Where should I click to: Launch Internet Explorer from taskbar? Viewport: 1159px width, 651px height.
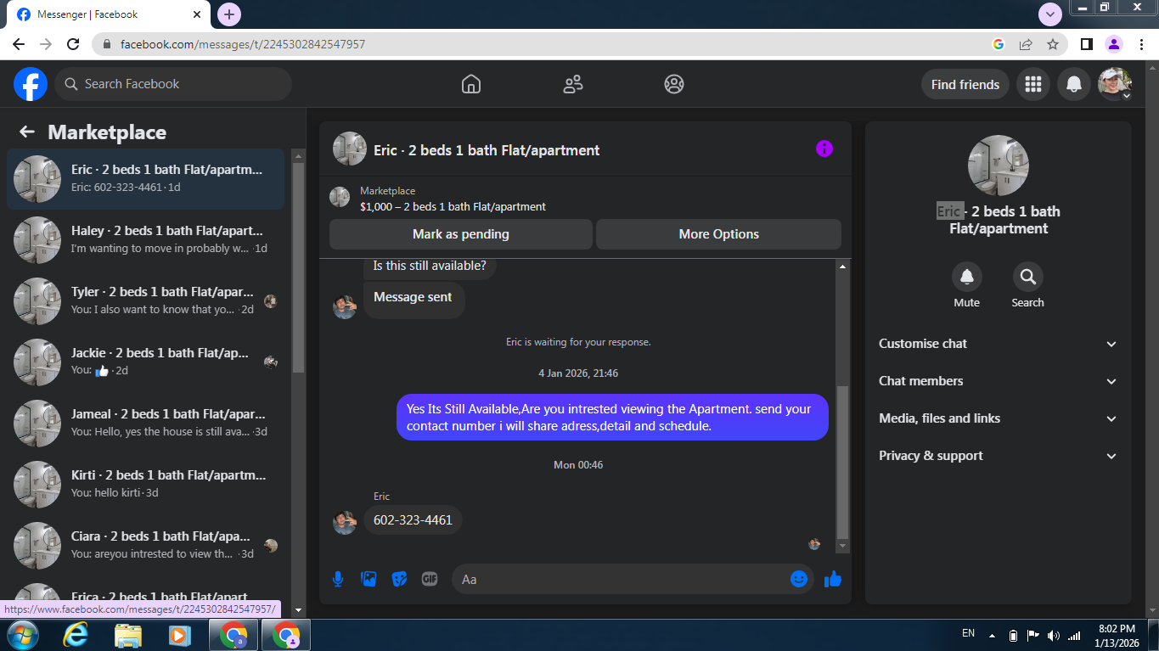point(76,635)
